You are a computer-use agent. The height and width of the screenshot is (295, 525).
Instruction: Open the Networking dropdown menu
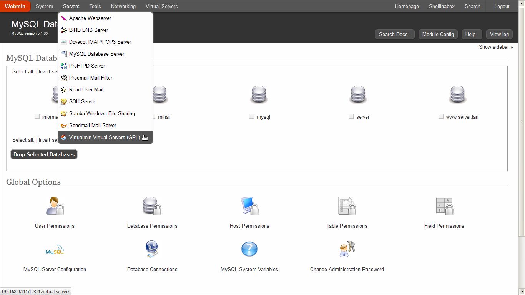tap(123, 6)
